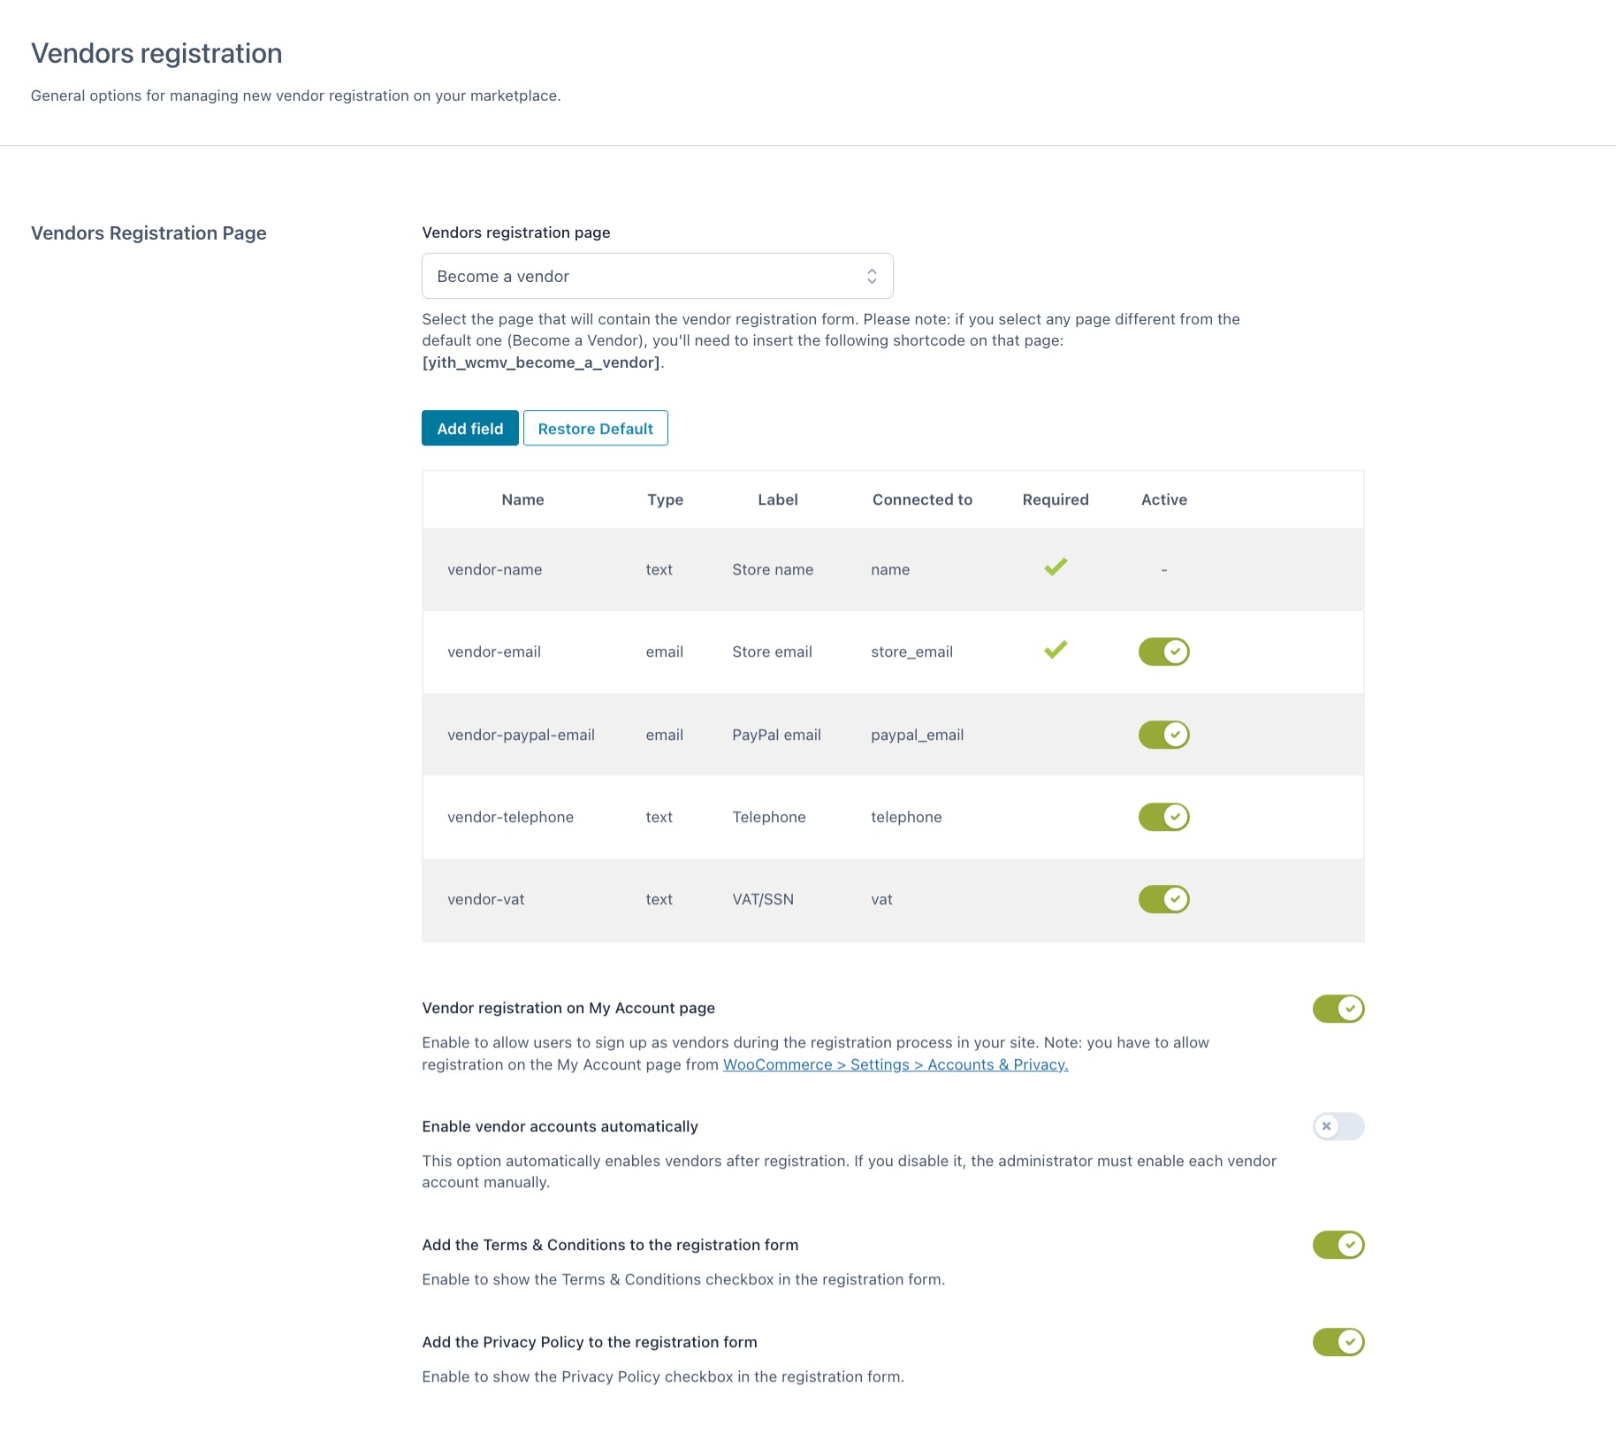Click the vendor-paypal-email field name
Image resolution: width=1616 pixels, height=1456 pixels.
521,735
